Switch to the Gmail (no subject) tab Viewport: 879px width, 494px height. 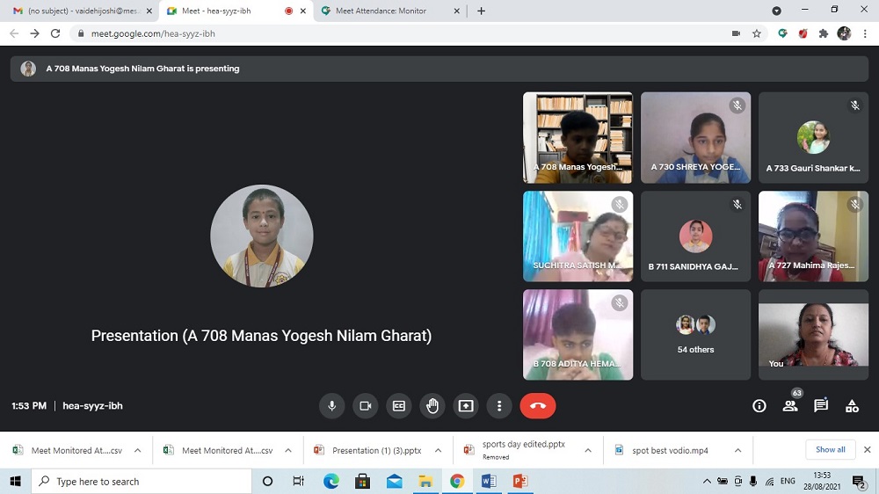click(77, 11)
